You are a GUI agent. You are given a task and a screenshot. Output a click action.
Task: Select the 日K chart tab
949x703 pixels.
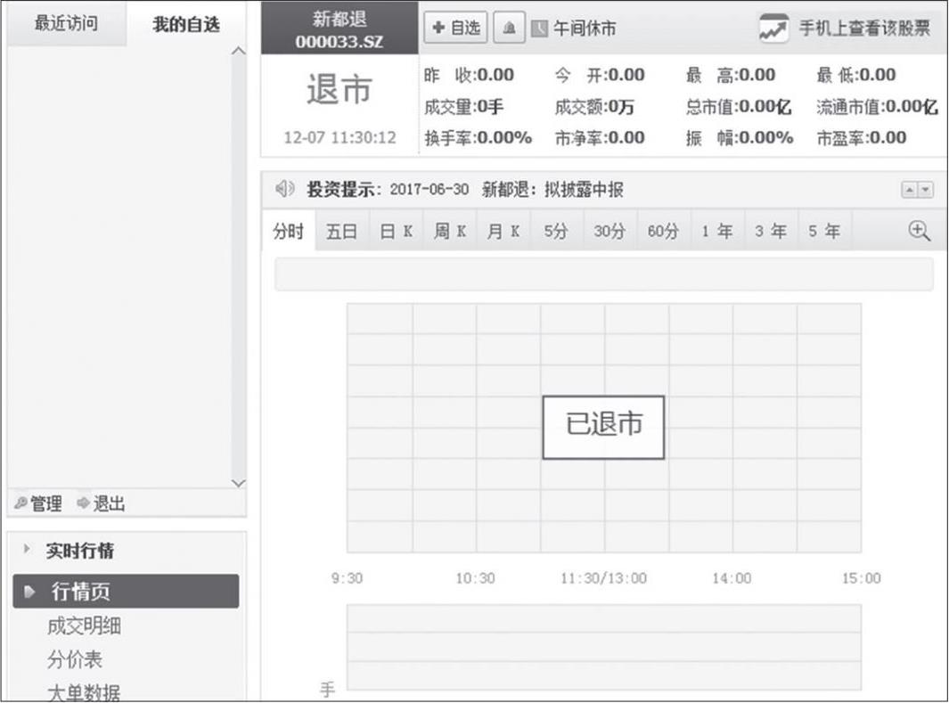tap(396, 232)
